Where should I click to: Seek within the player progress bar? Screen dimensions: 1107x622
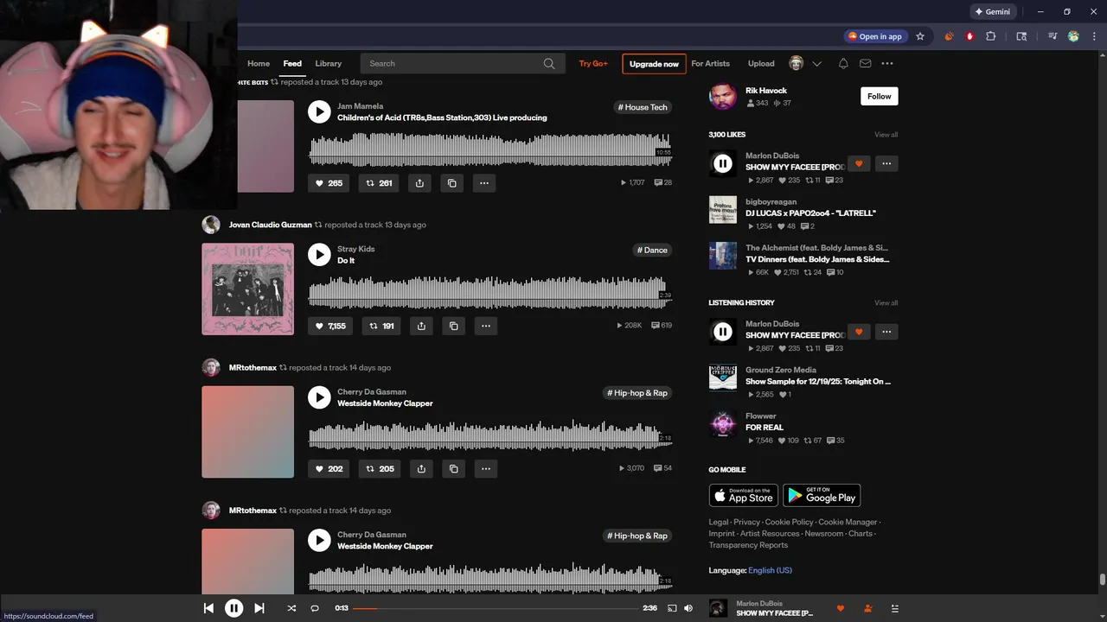pyautogui.click(x=494, y=608)
